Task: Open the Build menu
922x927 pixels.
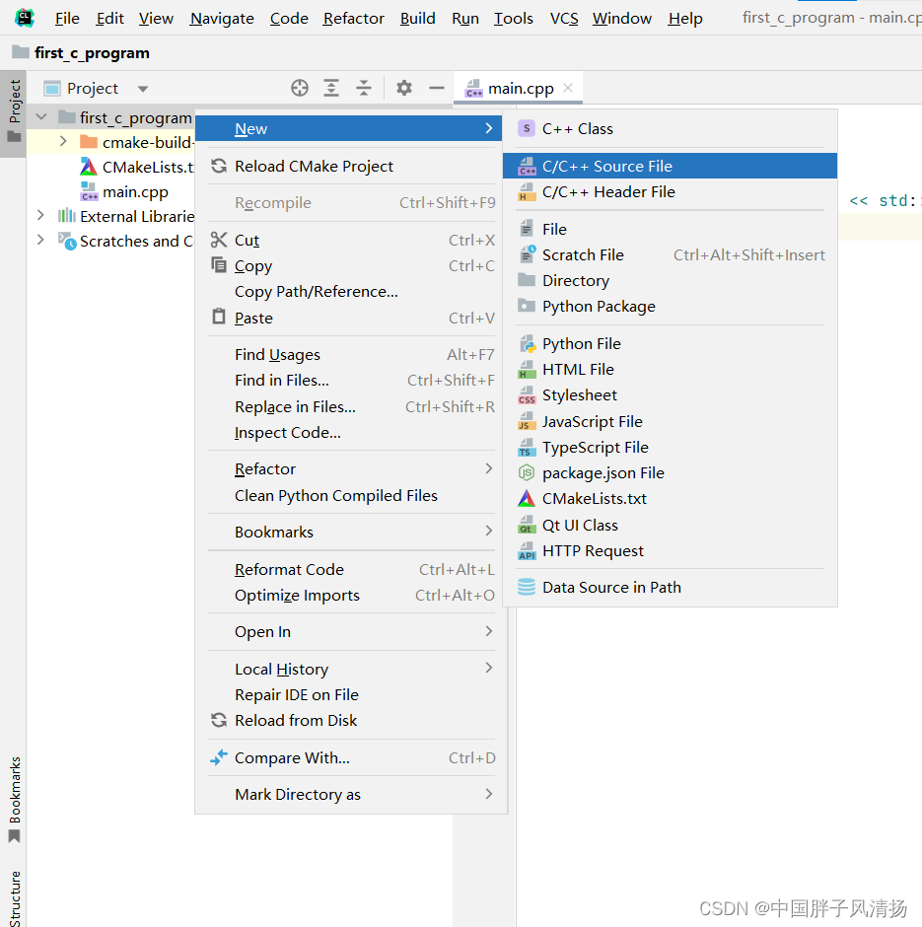Action: [417, 19]
